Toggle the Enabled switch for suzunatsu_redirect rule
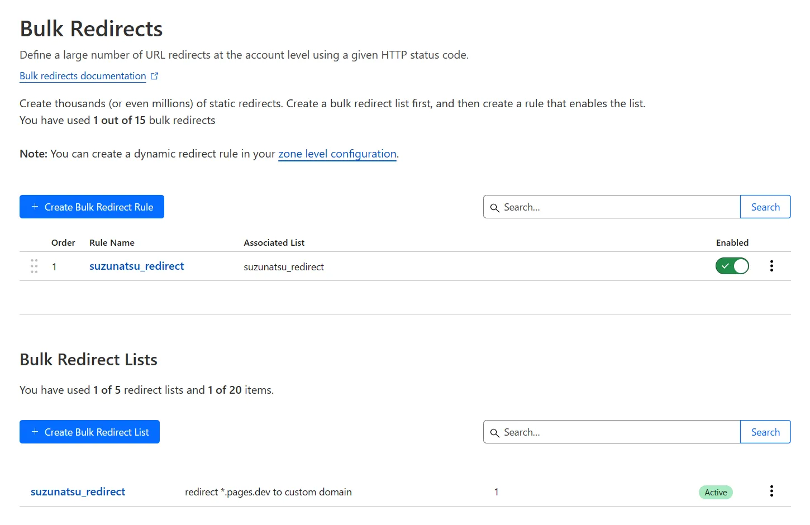The image size is (810, 525). (732, 266)
